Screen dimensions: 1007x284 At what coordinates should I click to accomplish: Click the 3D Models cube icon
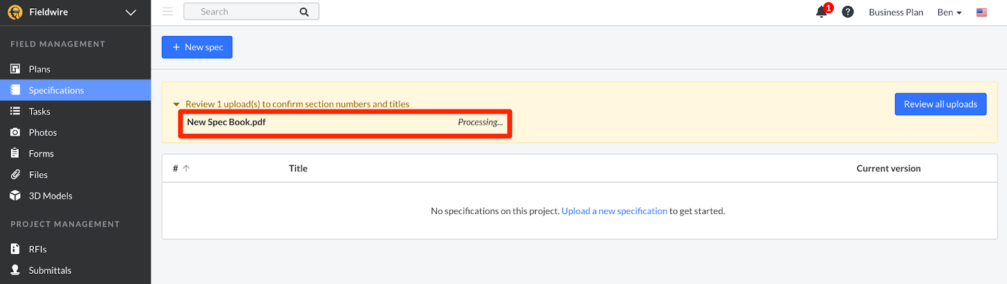click(15, 196)
